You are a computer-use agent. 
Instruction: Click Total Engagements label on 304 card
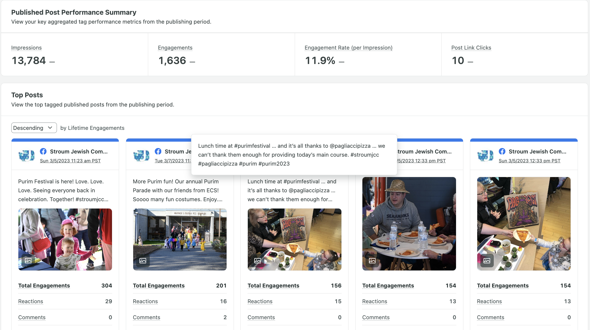tap(44, 286)
